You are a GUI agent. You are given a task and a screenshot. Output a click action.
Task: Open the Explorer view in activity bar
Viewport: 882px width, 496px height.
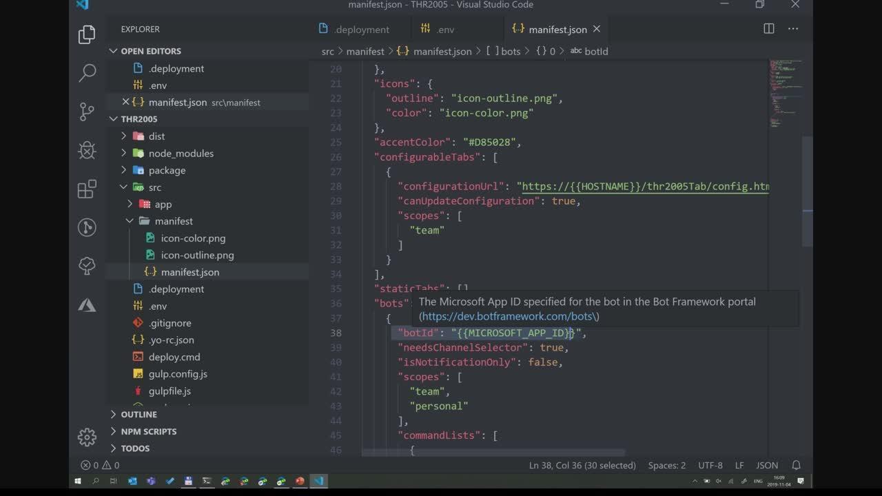click(x=87, y=34)
